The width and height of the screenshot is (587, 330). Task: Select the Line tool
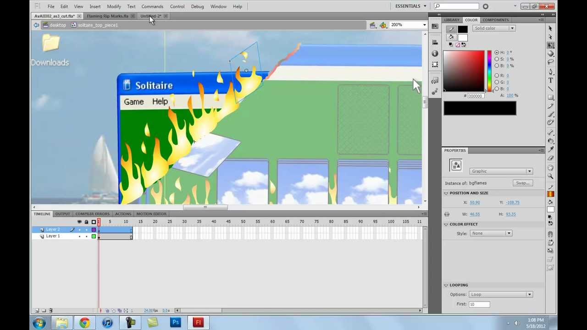550,88
